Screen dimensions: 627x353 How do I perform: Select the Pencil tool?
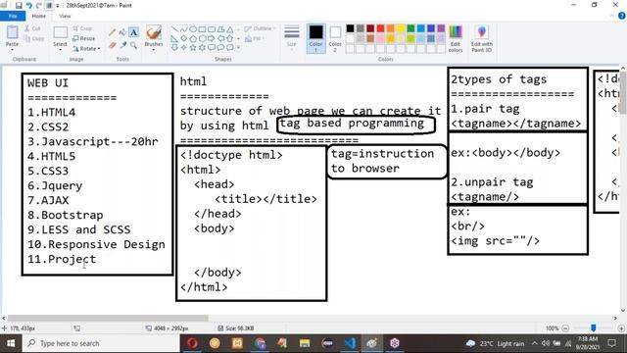(x=113, y=32)
